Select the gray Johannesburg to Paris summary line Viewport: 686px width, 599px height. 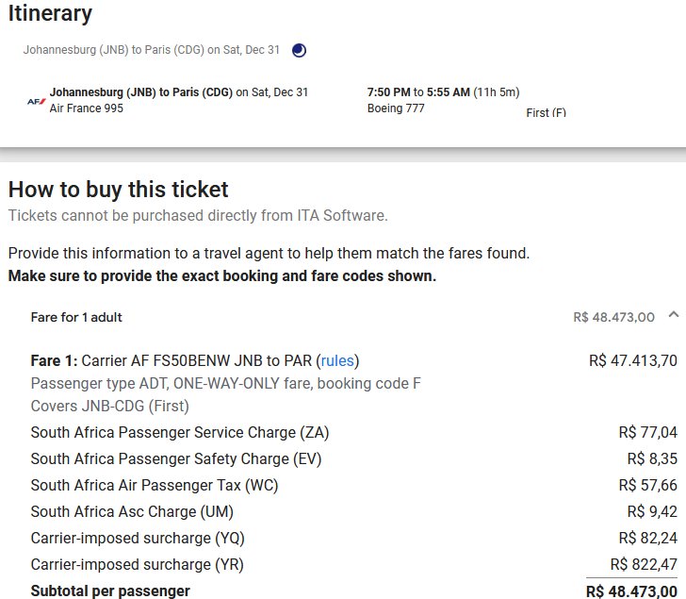click(x=152, y=50)
